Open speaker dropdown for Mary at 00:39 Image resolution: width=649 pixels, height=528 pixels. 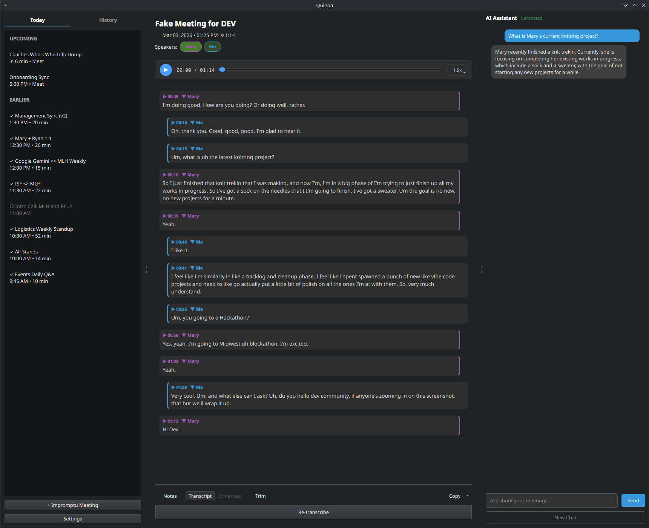click(190, 216)
